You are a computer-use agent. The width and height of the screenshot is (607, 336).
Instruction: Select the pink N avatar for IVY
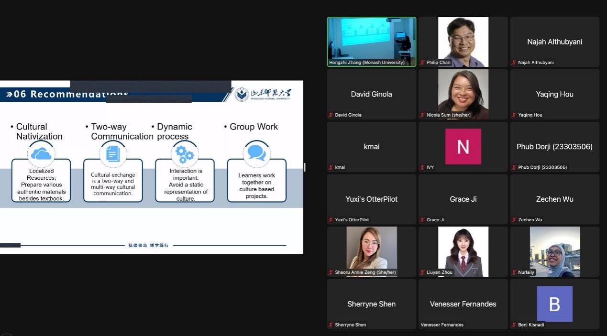click(463, 146)
